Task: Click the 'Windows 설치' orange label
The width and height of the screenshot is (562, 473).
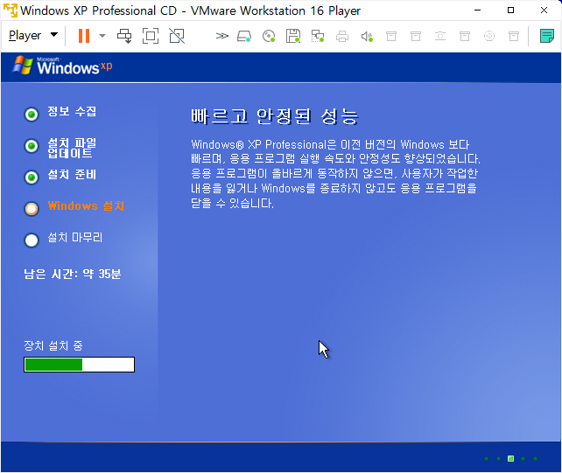Action: (x=86, y=205)
